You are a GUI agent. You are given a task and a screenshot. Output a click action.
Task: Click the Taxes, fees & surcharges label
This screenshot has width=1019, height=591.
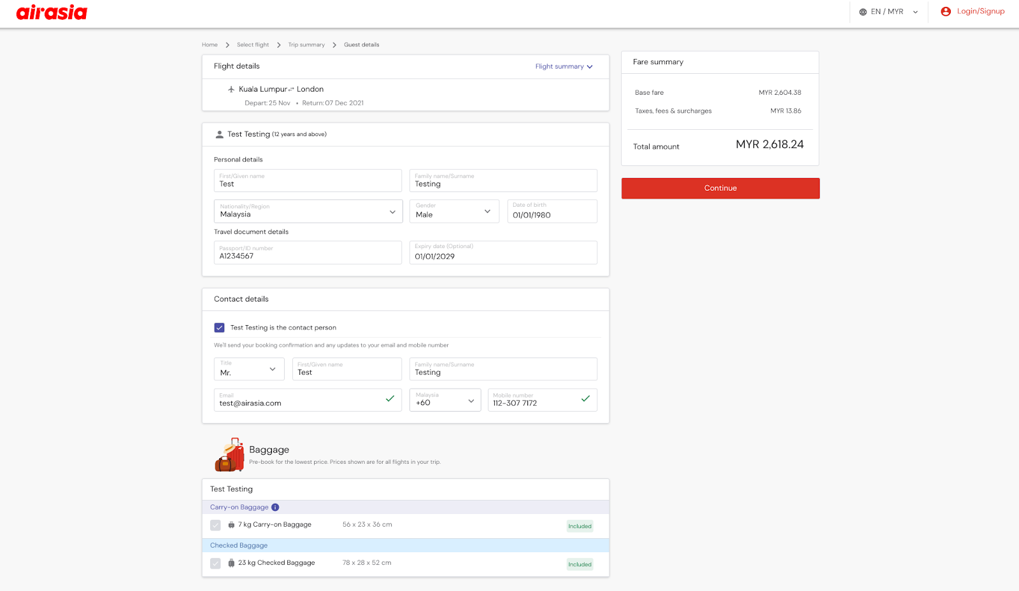673,111
